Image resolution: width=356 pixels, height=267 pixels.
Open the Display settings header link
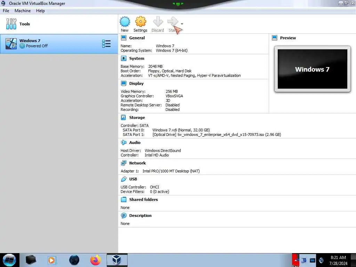point(136,83)
